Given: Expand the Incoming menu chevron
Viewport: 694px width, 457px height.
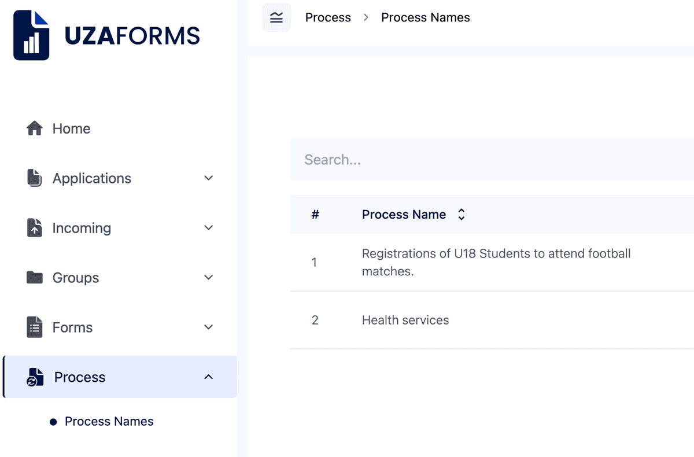Looking at the screenshot, I should click(x=209, y=228).
